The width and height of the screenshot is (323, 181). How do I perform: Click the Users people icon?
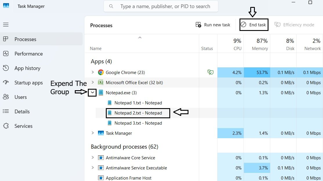point(6,97)
